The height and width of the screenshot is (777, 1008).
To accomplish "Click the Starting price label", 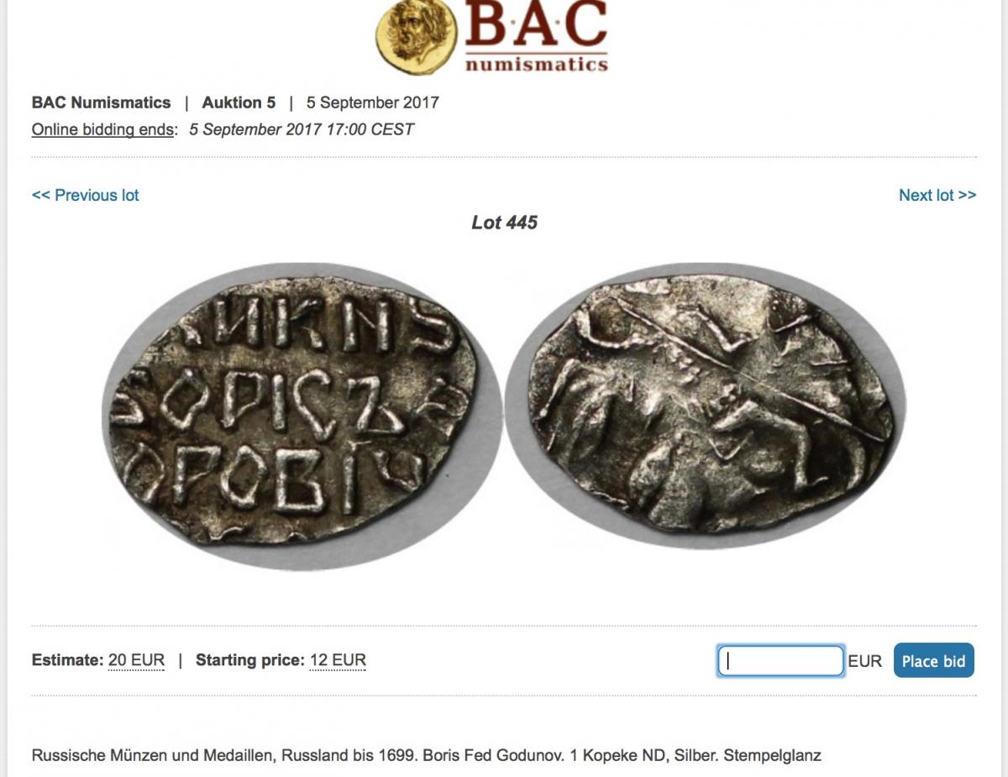I will point(249,660).
